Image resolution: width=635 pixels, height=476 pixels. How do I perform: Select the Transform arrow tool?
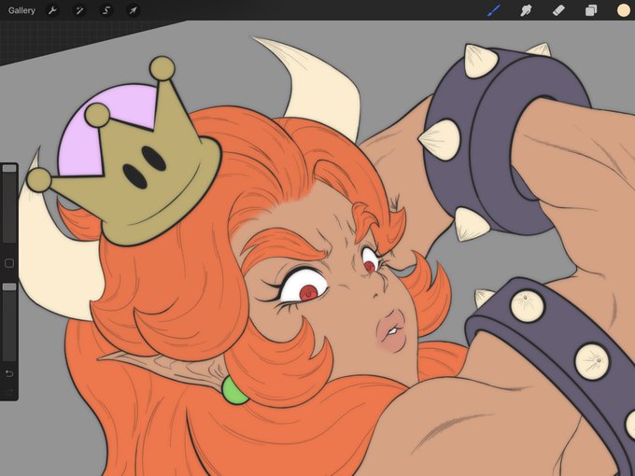pos(133,10)
